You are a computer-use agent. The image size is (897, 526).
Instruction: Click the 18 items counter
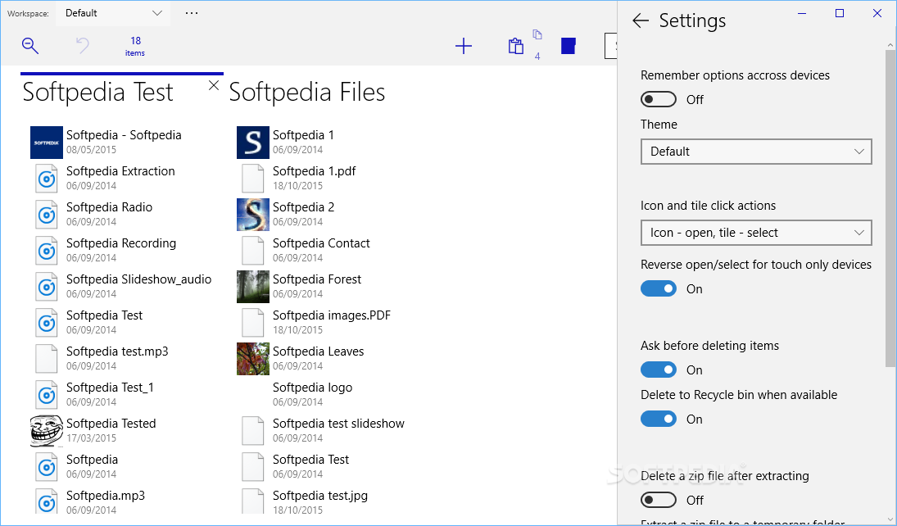click(x=135, y=46)
